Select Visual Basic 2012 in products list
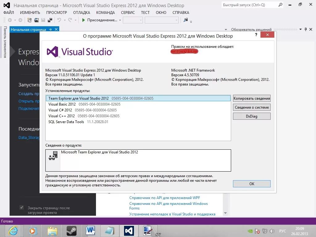This screenshot has width=316, height=237. (x=138, y=104)
